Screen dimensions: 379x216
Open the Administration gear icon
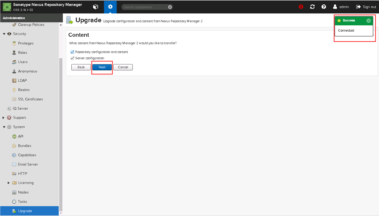110,7
